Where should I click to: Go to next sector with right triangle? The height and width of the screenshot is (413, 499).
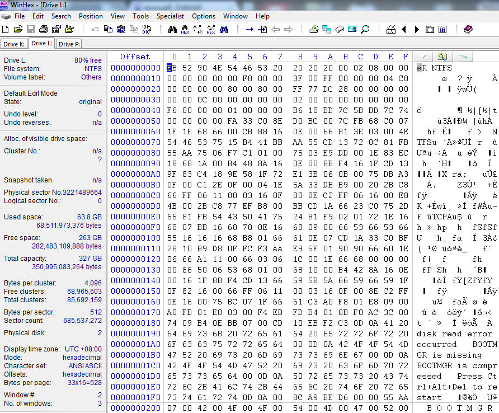(x=417, y=30)
